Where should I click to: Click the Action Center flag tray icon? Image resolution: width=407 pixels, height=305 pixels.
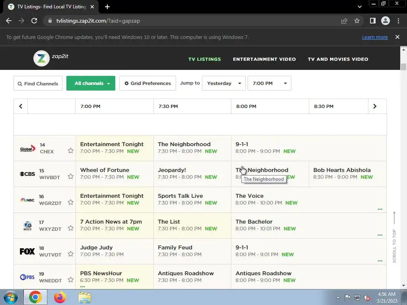[x=347, y=297]
